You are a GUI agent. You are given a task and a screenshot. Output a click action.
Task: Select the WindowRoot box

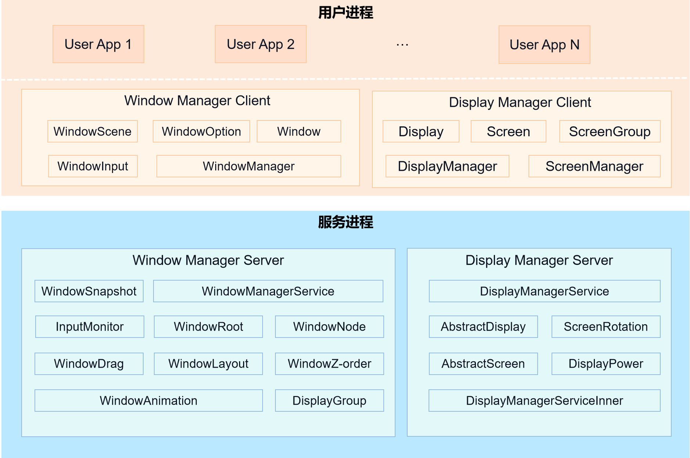pos(208,327)
